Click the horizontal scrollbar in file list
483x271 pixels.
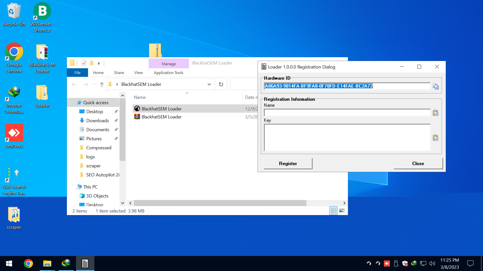coord(220,203)
